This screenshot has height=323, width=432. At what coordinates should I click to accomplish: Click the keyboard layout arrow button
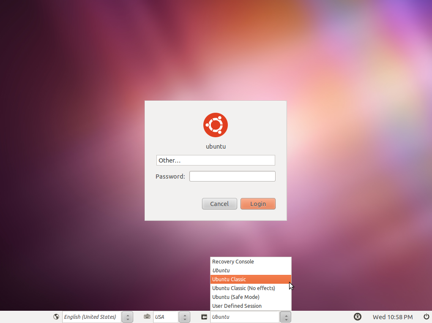coord(185,317)
